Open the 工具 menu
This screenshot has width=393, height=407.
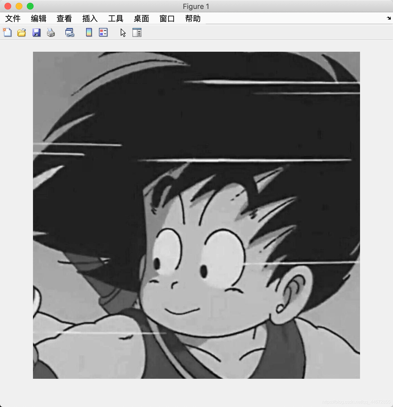(116, 18)
